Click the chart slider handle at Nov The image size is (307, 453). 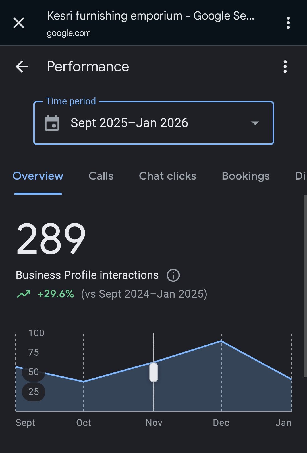153,372
